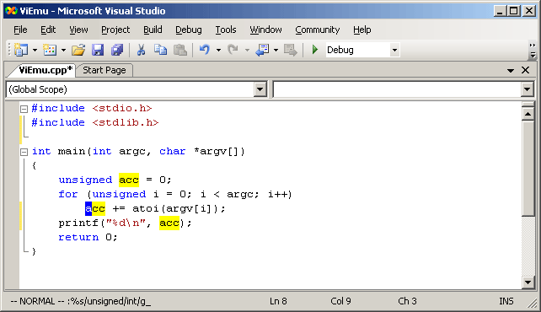Viewport: 541px width, 312px height.
Task: Click highlighted acc in printf line
Action: tap(169, 223)
